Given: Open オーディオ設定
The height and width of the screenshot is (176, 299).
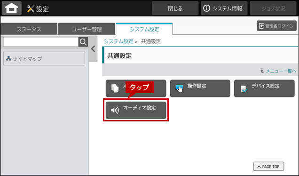Looking at the screenshot, I should (136, 110).
